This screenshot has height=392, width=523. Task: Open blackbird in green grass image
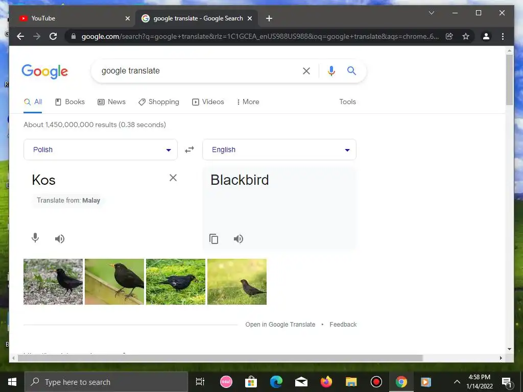click(x=176, y=282)
